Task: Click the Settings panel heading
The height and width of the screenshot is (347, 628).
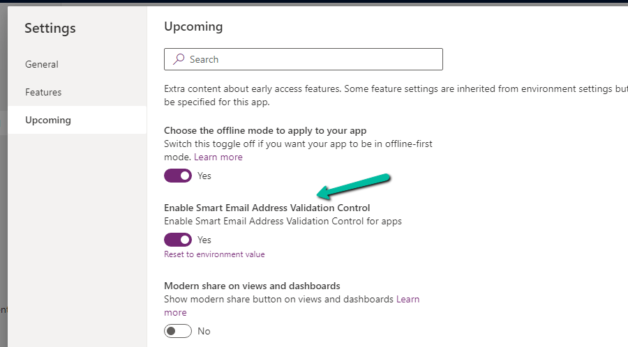Action: (x=50, y=29)
